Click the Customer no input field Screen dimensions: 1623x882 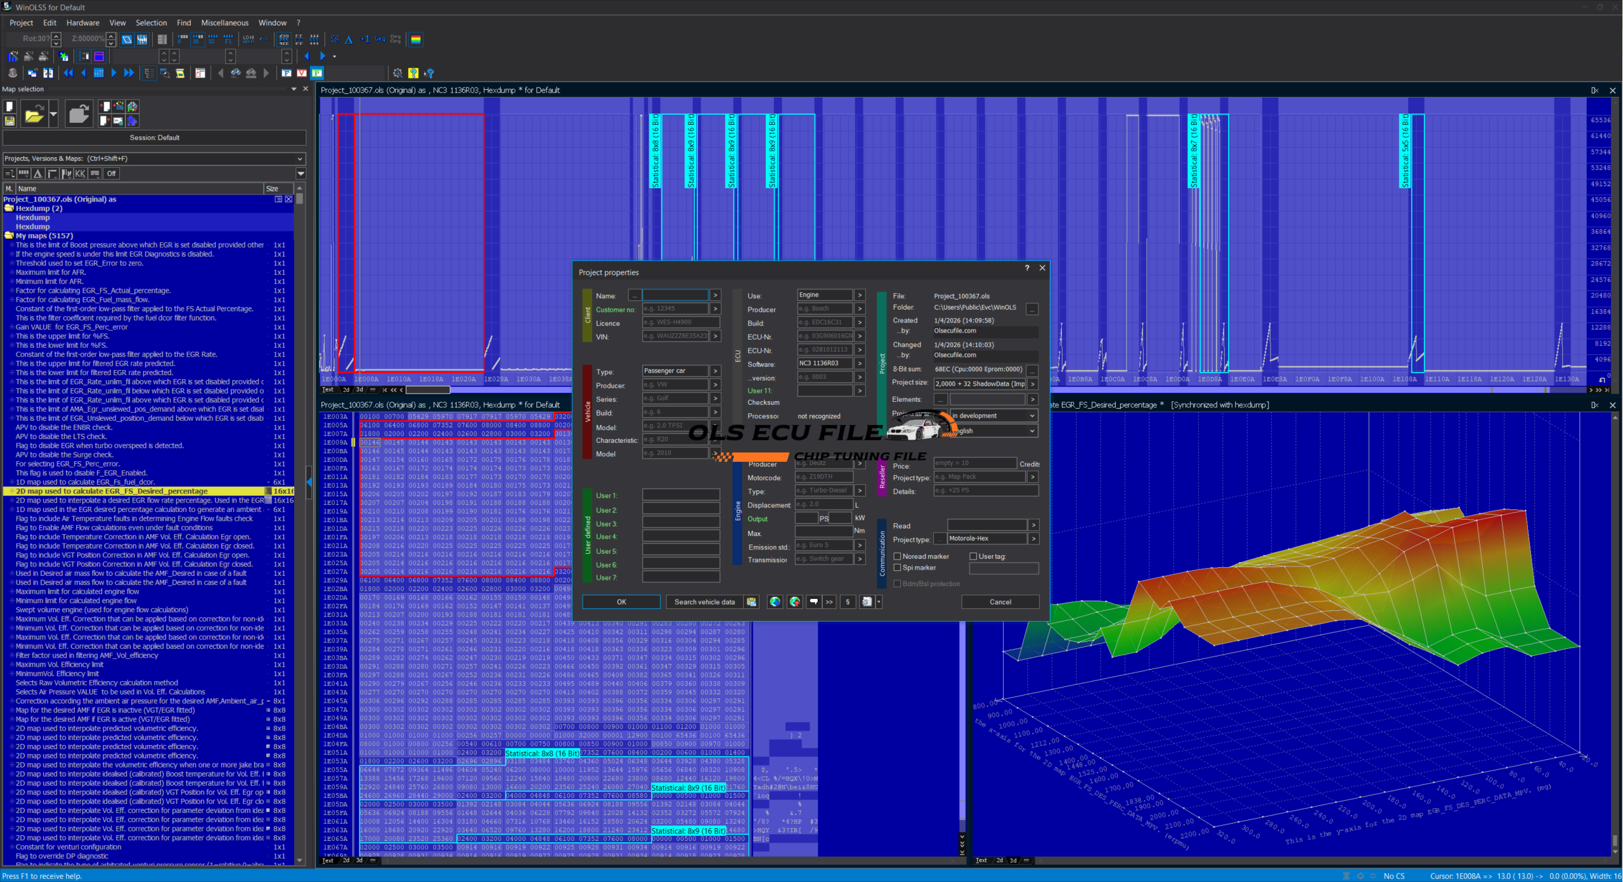(x=675, y=309)
